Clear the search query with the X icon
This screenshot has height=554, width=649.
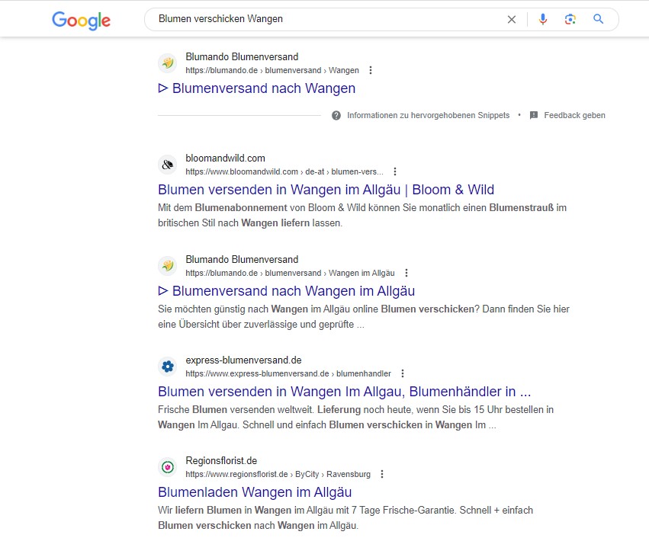[x=512, y=20]
